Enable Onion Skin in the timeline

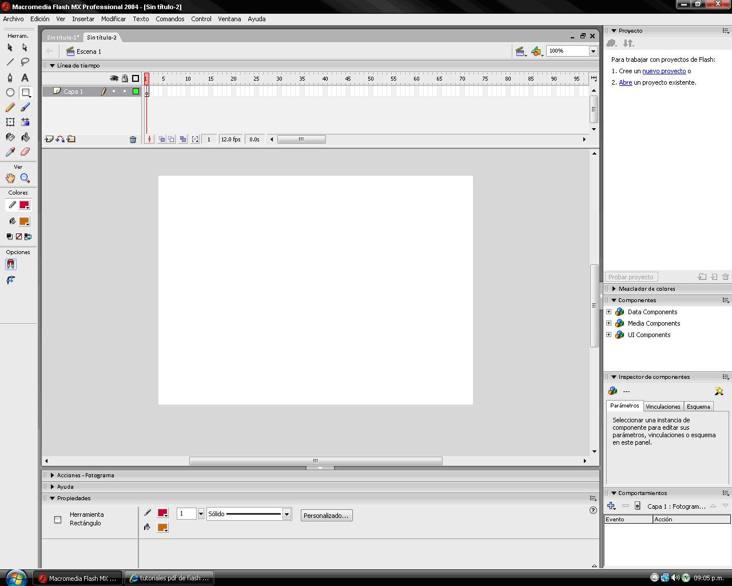coord(162,138)
